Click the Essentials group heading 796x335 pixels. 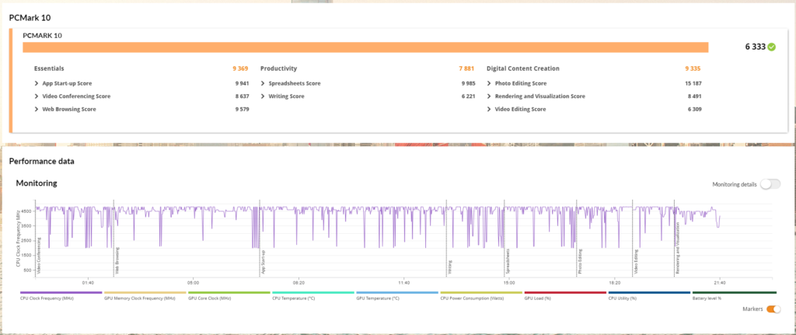coord(49,68)
